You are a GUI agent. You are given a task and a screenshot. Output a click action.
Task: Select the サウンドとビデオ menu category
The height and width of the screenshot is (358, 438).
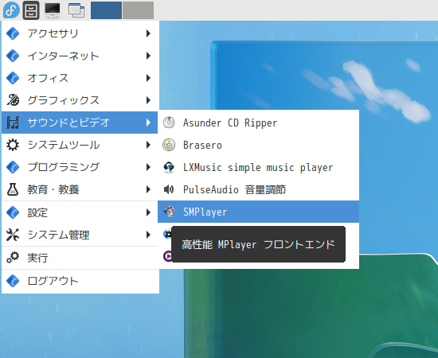point(80,123)
